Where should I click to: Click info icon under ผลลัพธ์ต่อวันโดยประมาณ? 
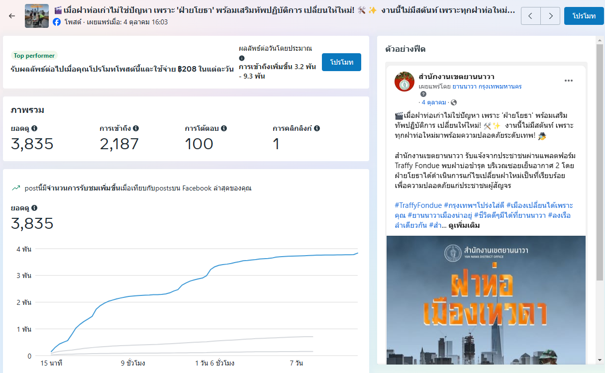242,58
